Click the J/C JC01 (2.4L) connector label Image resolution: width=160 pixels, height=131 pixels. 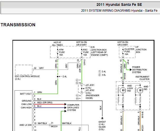coord(90,86)
